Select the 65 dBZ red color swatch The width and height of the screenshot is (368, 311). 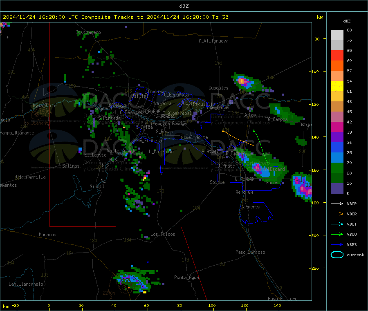337,55
